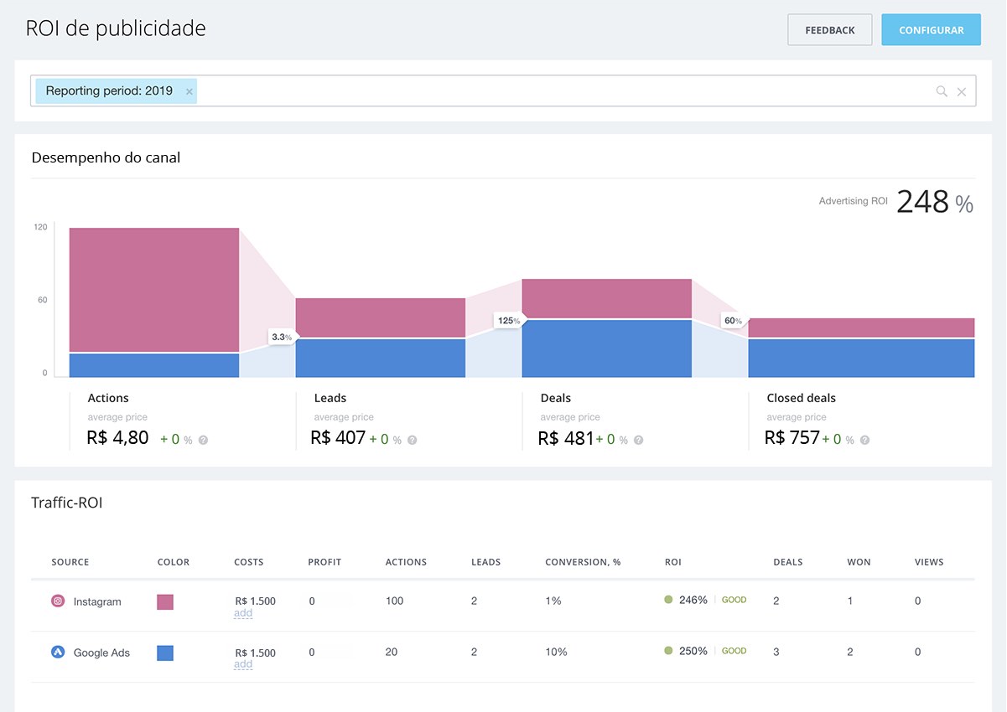Click the pink Actions bar in the chart
Viewport: 1007px width, 712px height.
[x=154, y=289]
